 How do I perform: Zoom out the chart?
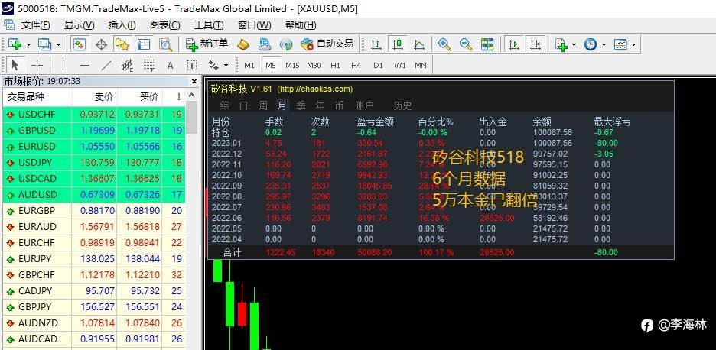(466, 44)
